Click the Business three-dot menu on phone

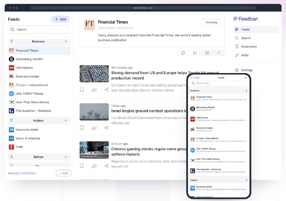246,91
